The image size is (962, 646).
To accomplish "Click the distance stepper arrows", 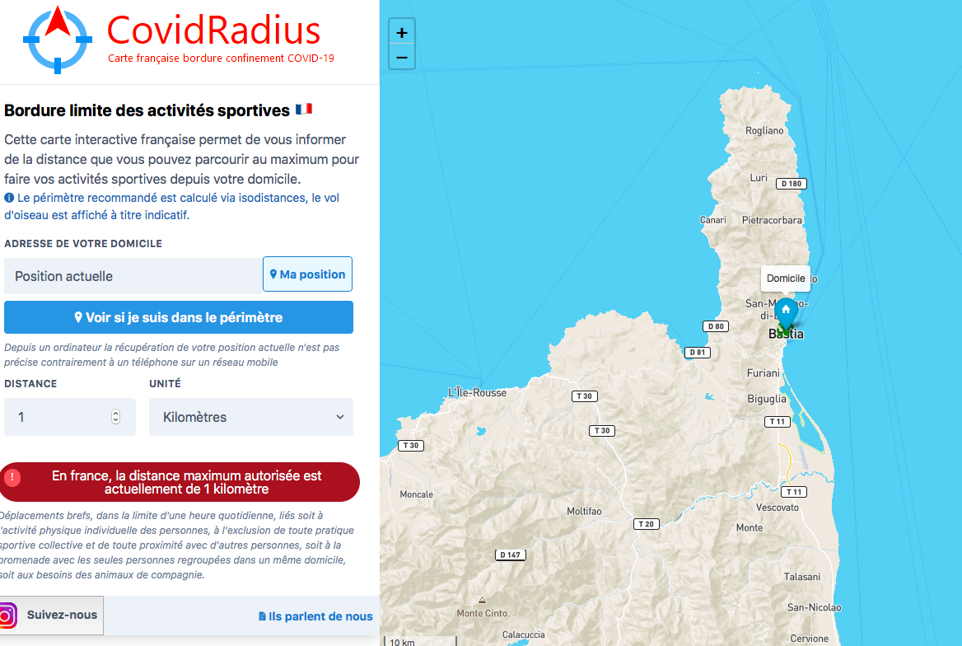I will (x=115, y=417).
